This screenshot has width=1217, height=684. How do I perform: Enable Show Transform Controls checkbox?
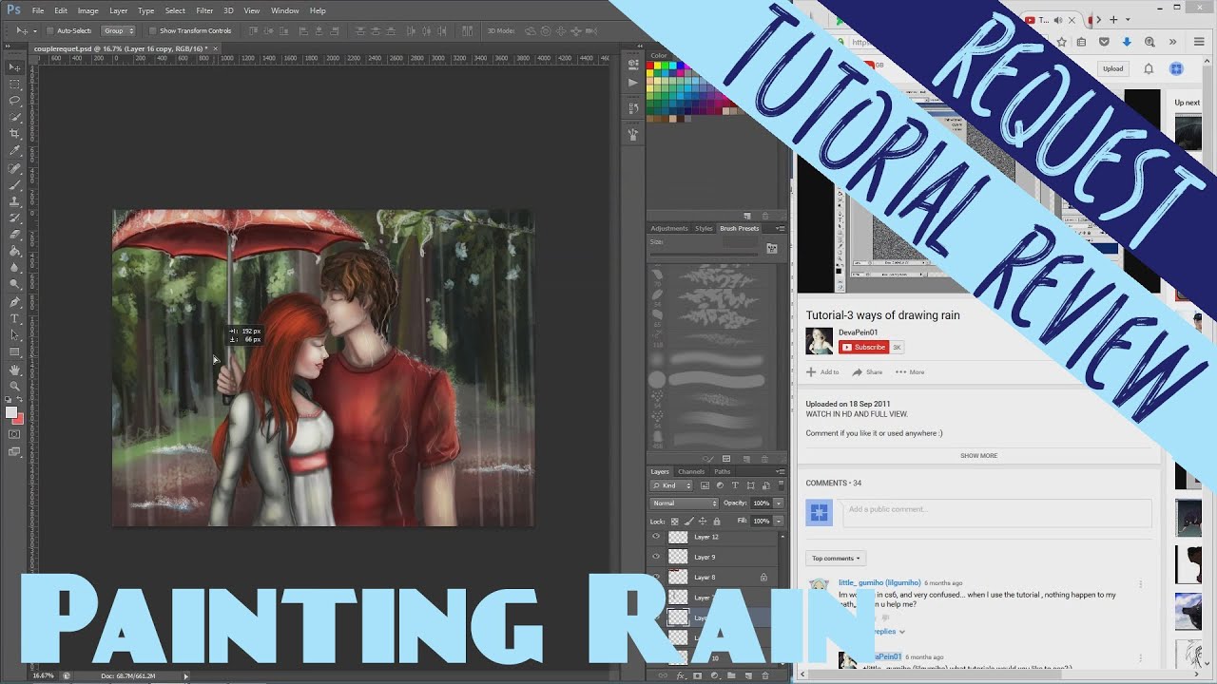coord(152,31)
